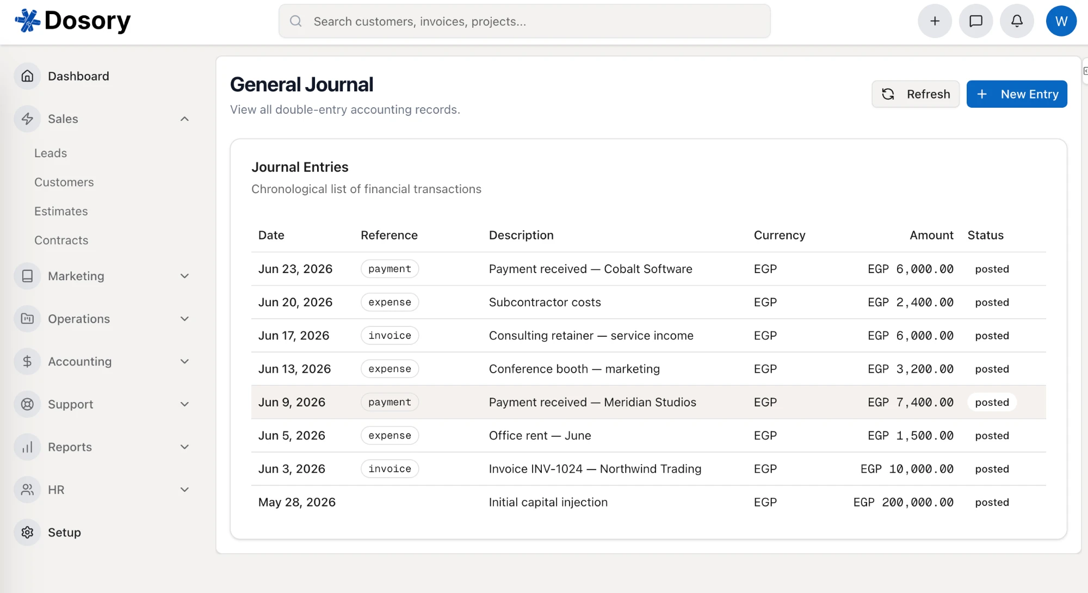Viewport: 1088px width, 593px height.
Task: Click the Reference column header
Action: pos(389,235)
